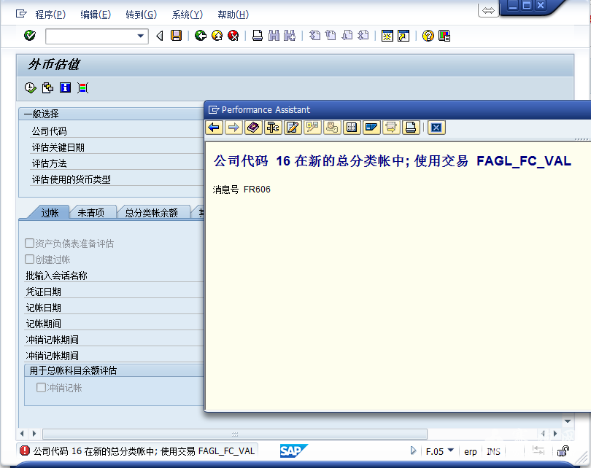Click the window menu icon beside 程序
This screenshot has width=591, height=468.
[21, 14]
